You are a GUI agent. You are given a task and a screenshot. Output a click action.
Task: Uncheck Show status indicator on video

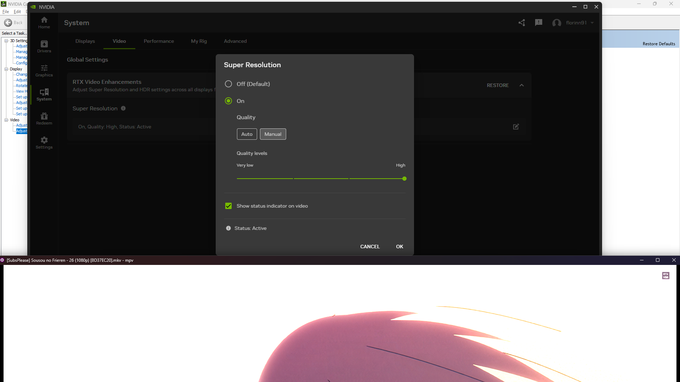(x=228, y=206)
